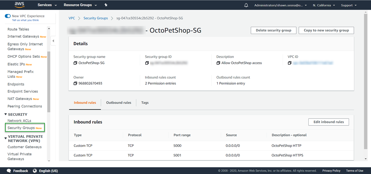Copy the security group name OctoPetShop-SG
Image resolution: width=371 pixels, height=174 pixels.
[75, 63]
